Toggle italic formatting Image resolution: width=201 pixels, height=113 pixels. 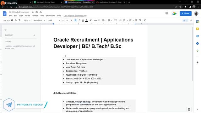[79, 20]
